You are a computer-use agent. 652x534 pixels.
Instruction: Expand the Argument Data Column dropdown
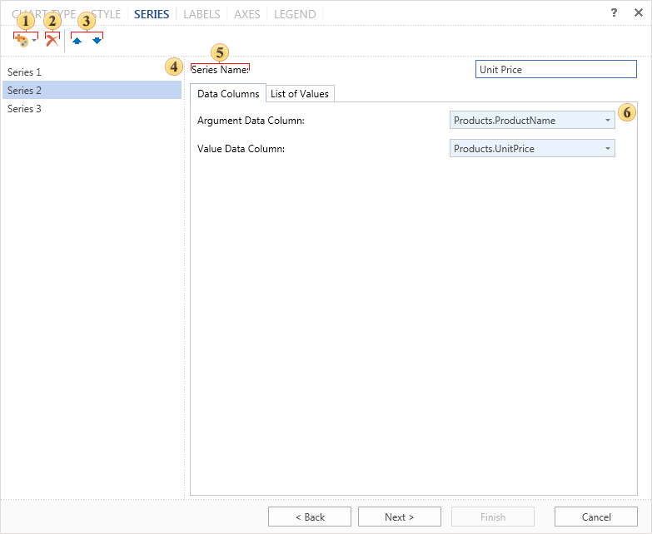[607, 121]
